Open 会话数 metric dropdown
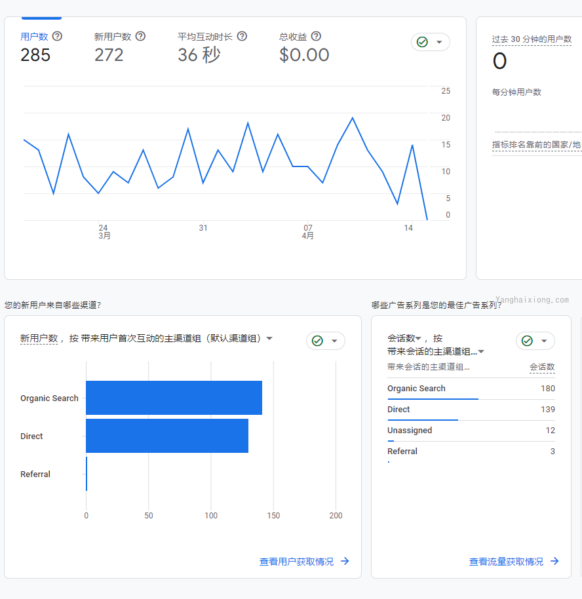582x599 pixels. coord(404,338)
